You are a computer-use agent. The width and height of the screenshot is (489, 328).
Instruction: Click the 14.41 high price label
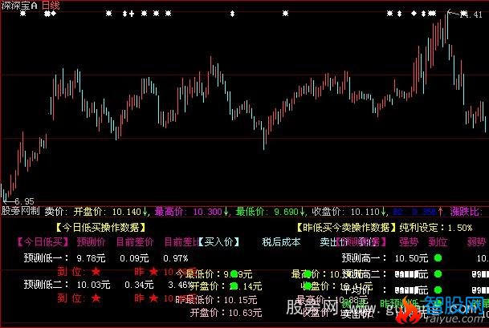471,14
